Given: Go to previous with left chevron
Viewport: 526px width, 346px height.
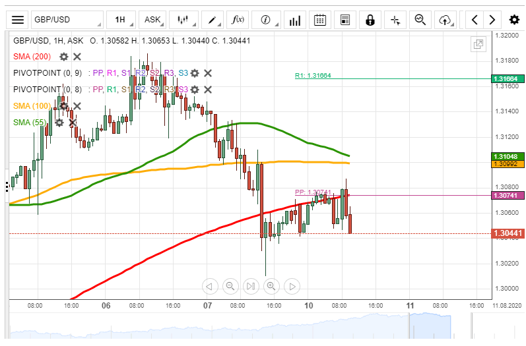Looking at the screenshot, I should (475, 20).
